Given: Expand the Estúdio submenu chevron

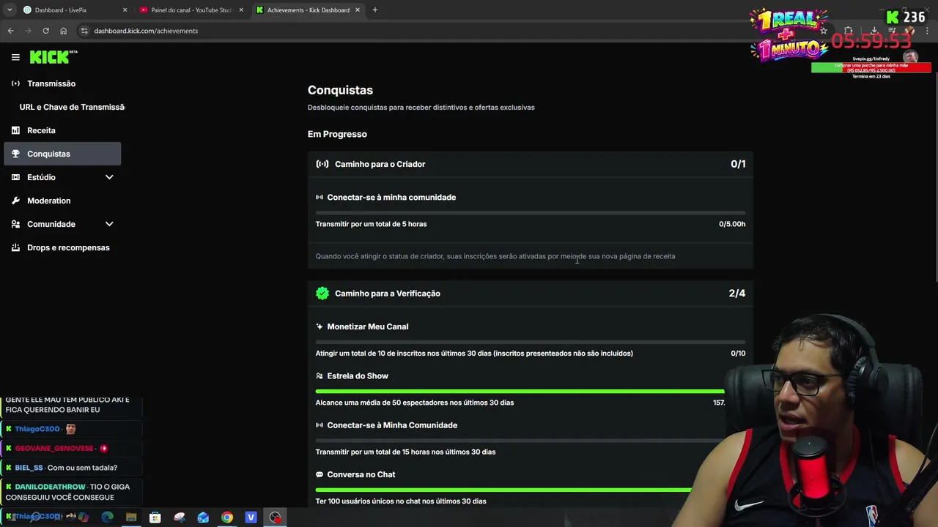Looking at the screenshot, I should click(109, 177).
